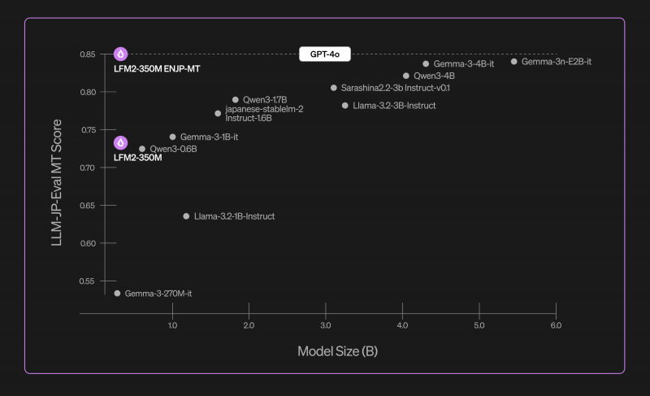Click the LFM2-350M purple droplet icon
Screen dimensions: 650x396
120,142
